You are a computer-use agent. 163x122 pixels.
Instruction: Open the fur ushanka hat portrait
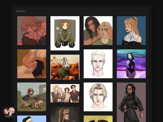pyautogui.click(x=65, y=114)
